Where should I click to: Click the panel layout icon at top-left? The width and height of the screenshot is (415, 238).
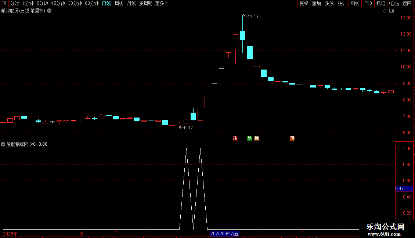pyautogui.click(x=4, y=3)
